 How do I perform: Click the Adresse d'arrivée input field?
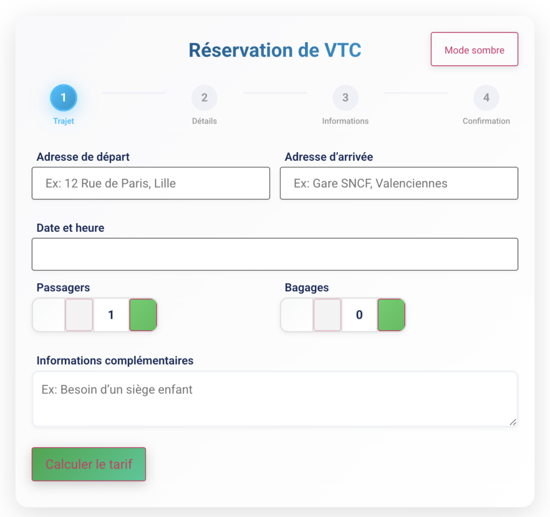click(x=399, y=183)
